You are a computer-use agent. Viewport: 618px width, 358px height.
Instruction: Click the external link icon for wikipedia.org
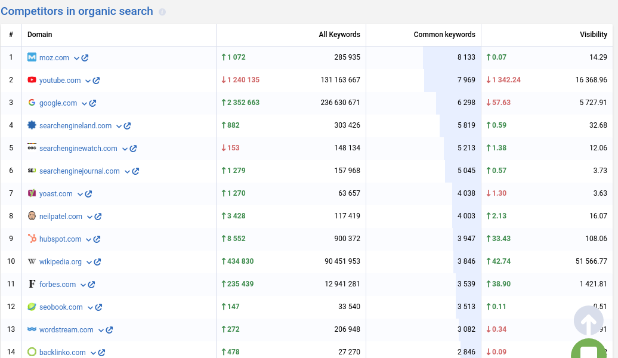(x=97, y=262)
